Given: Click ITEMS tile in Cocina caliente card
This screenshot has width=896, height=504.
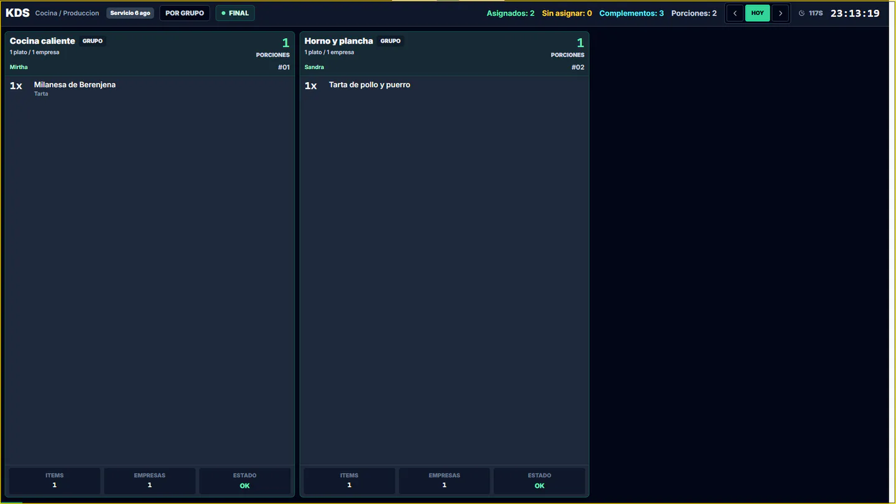Looking at the screenshot, I should [x=54, y=481].
